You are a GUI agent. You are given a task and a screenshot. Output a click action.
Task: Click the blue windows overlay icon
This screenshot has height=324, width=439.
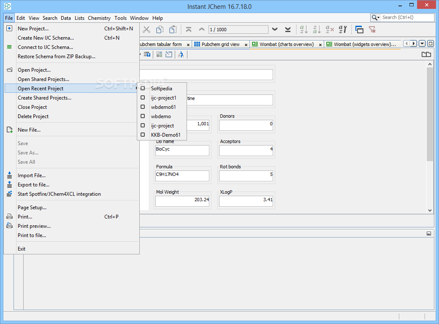(x=359, y=30)
